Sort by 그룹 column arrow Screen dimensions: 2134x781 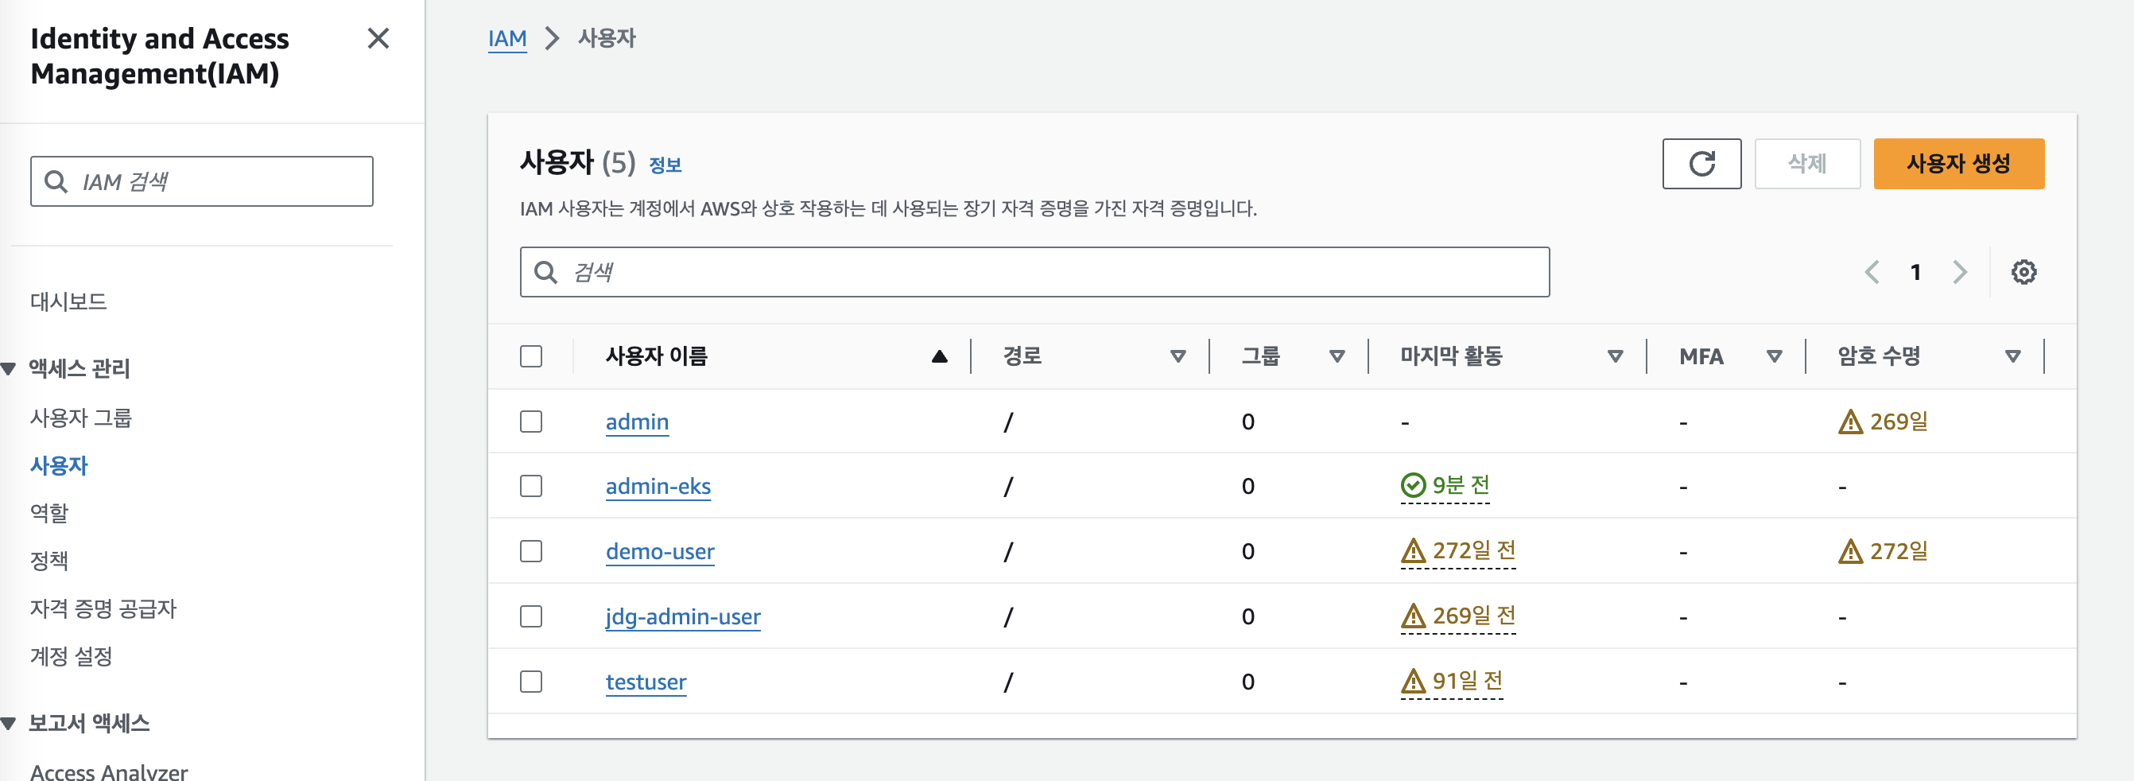(1337, 356)
